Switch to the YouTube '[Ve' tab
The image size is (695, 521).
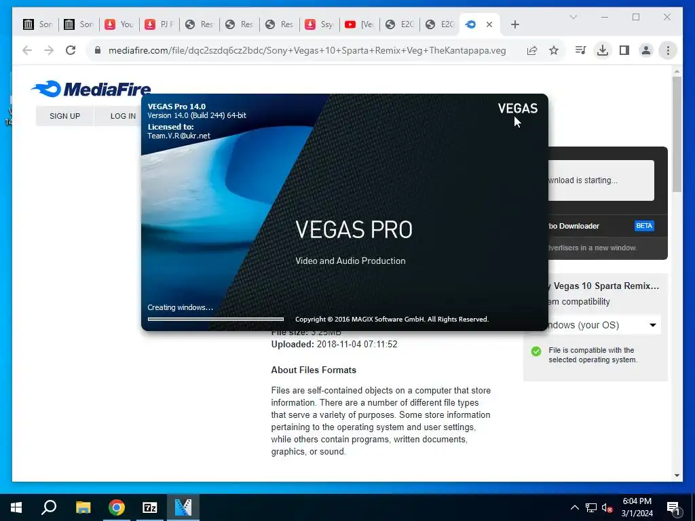click(x=360, y=24)
